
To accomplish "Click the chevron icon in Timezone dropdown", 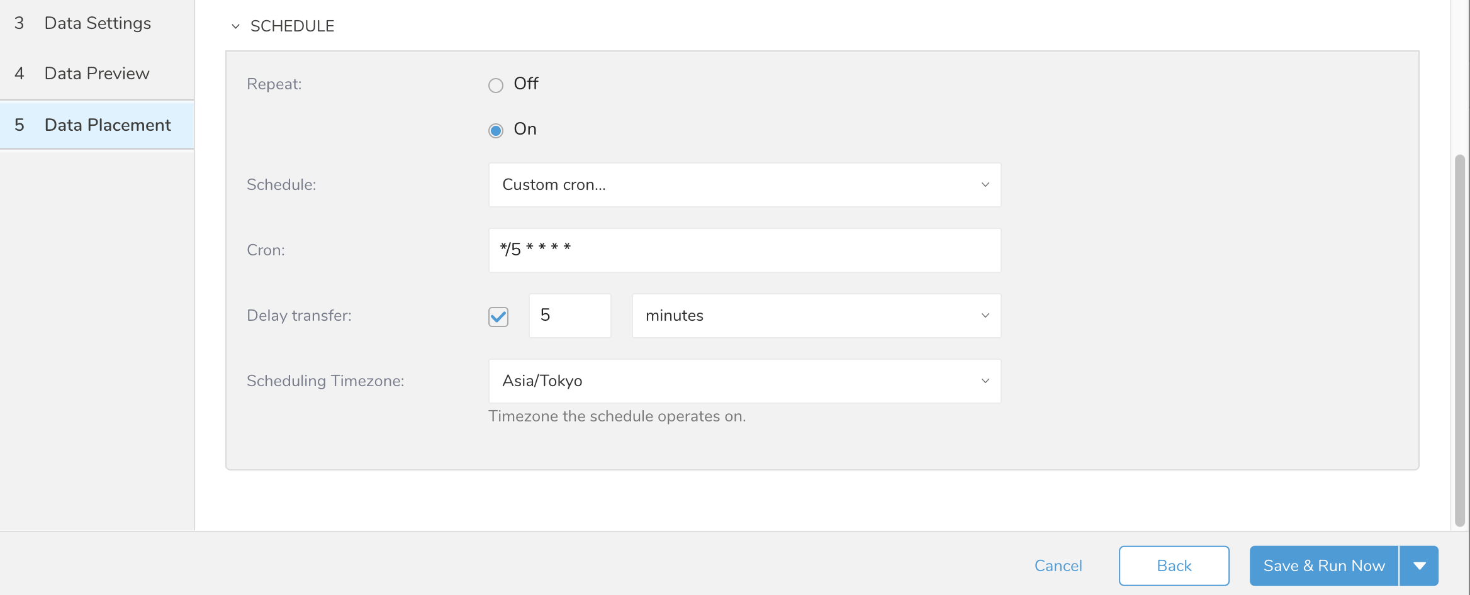I will click(x=985, y=381).
